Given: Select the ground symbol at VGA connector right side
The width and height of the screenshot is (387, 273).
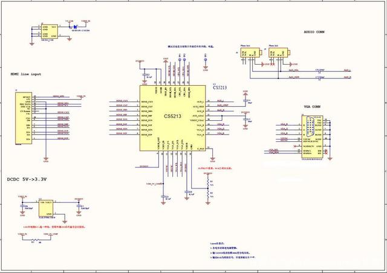Looking at the screenshot, I should point(330,159).
